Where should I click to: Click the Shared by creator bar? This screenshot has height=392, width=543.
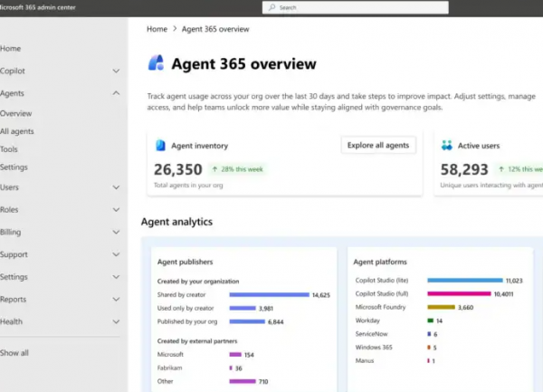point(269,295)
